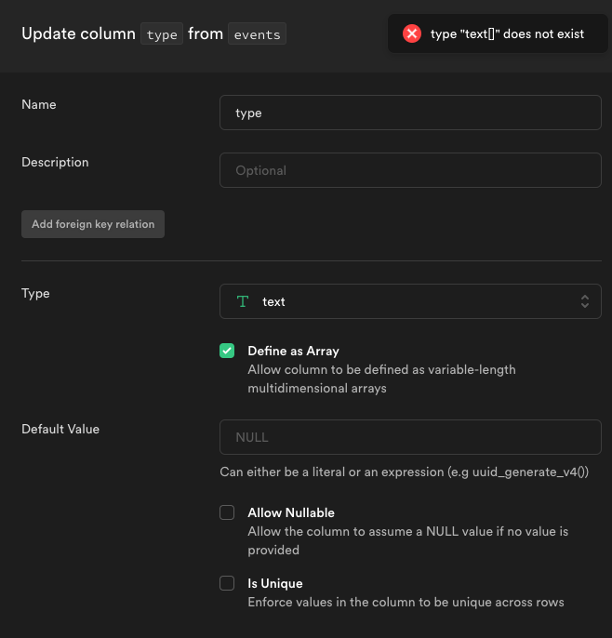Screen dimensions: 612x638
Task: Click Add foreign key relation button
Action: coord(93,224)
